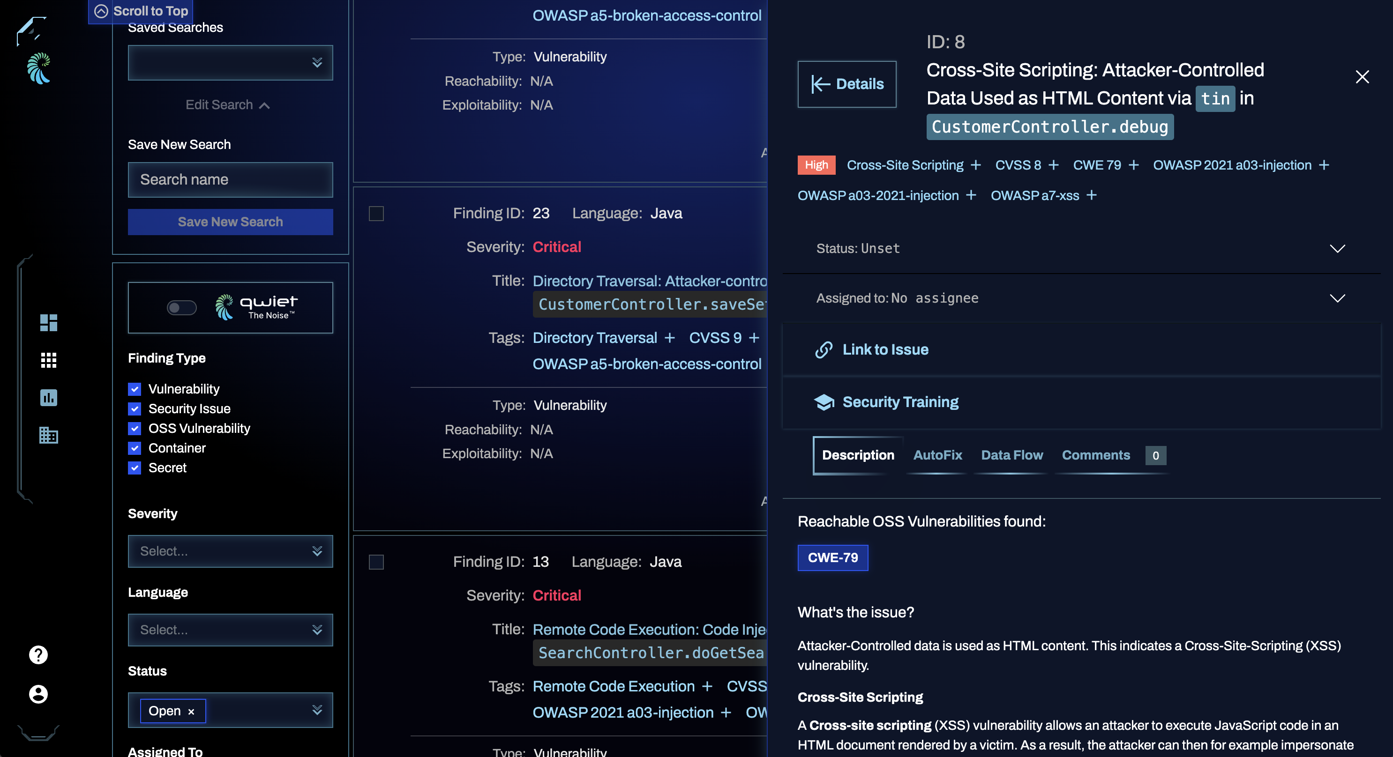Screen dimensions: 1393x757
Task: Click the CWE-79 reachable vulnerability tag
Action: (832, 557)
